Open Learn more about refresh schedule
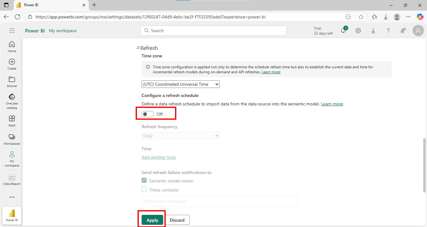Image resolution: width=427 pixels, height=227 pixels. pyautogui.click(x=332, y=104)
